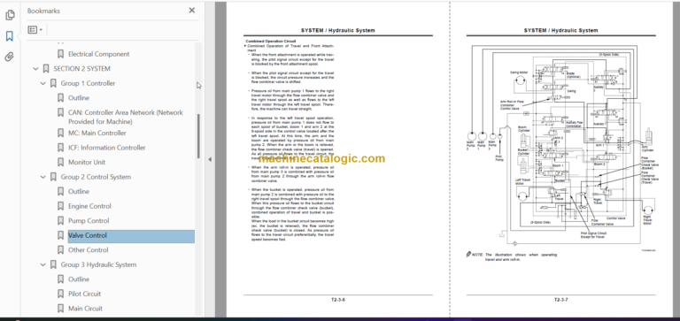Jump to ICF: Information Controller bookmark
This screenshot has height=321, width=680.
[x=106, y=148]
